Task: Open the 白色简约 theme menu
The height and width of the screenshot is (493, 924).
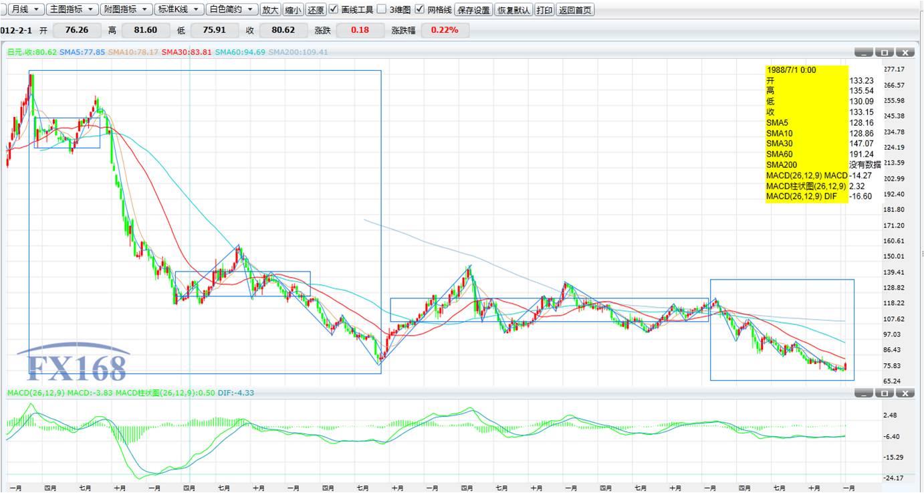Action: (x=231, y=9)
